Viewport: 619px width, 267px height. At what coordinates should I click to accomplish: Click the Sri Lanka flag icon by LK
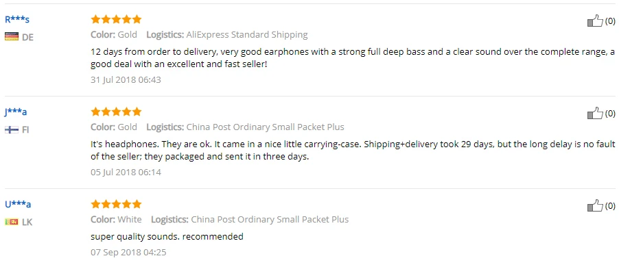[12, 222]
